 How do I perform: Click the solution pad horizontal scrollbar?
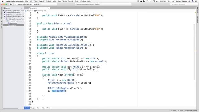click(11, 109)
